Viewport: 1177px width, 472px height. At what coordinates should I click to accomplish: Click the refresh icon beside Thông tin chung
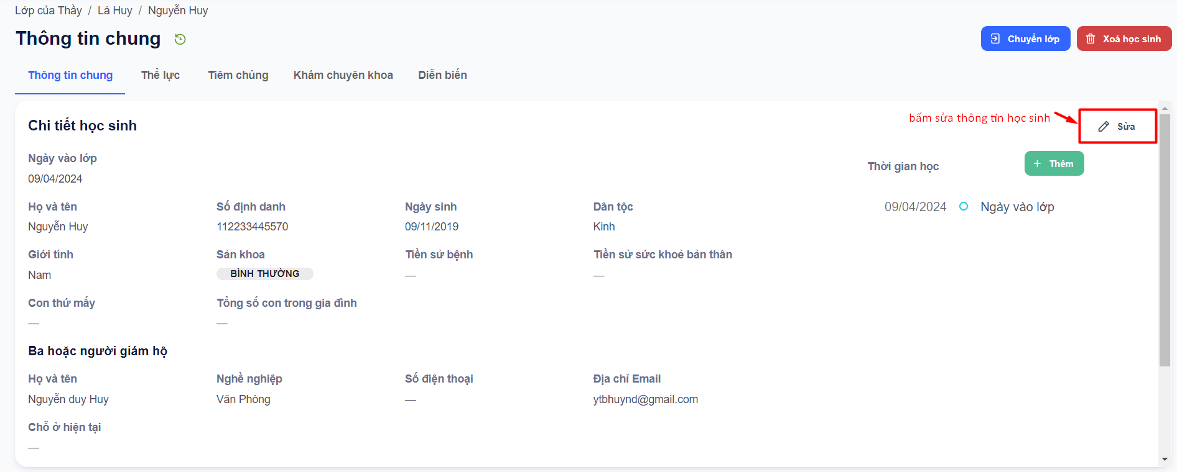(x=180, y=39)
